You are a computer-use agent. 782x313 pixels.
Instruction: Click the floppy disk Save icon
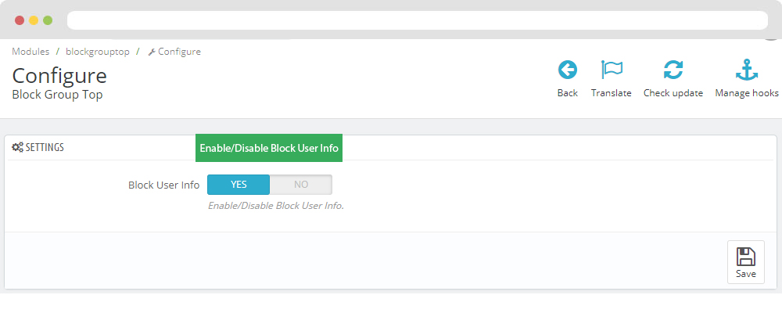pos(745,257)
